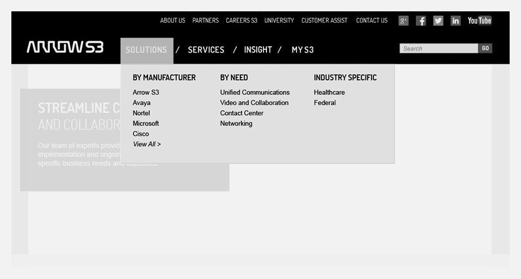Screen dimensions: 521x279
Task: Select Healthcare industry
Action: point(329,93)
